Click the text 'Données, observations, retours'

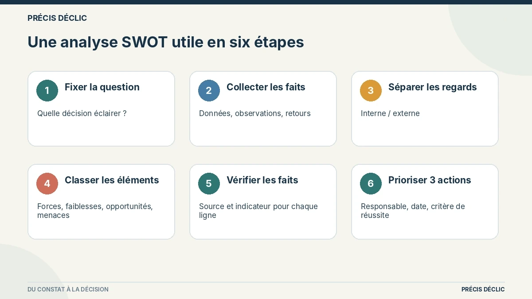tap(255, 113)
